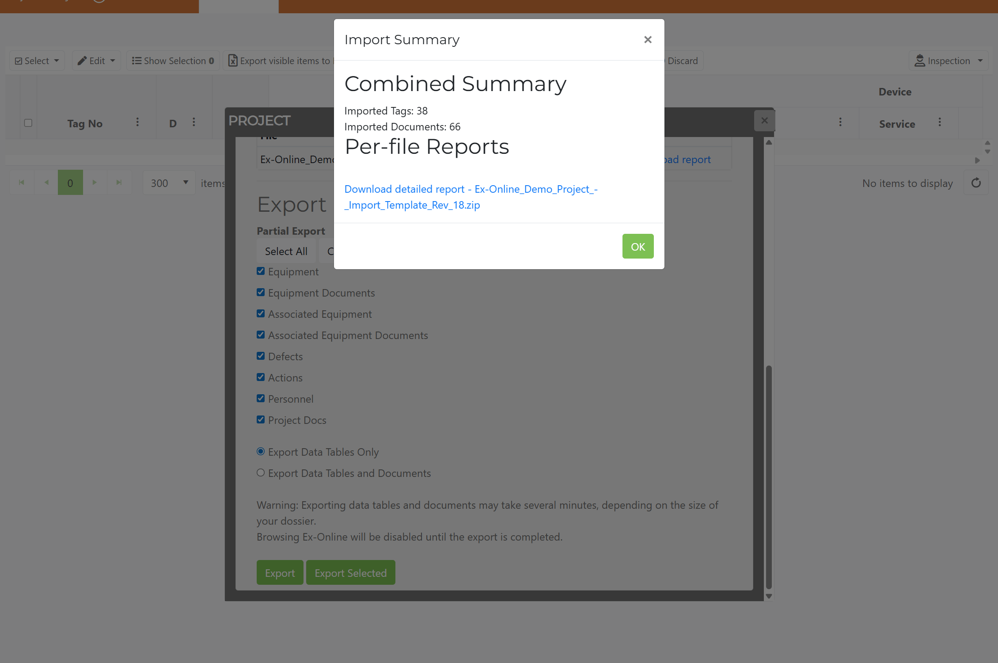The width and height of the screenshot is (998, 663).
Task: Click grid horizontal scroll right arrow
Action: pos(977,160)
